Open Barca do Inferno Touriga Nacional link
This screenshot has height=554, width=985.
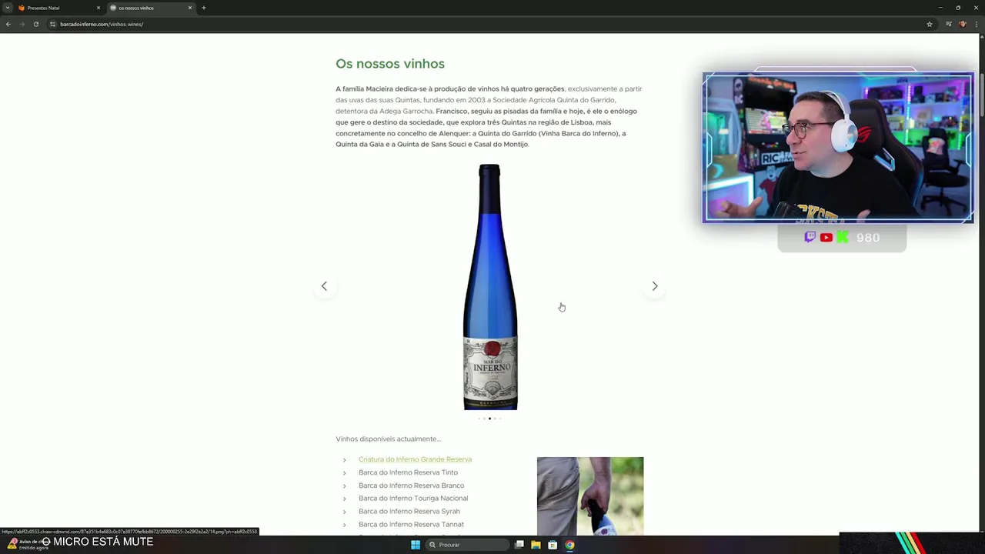413,499
